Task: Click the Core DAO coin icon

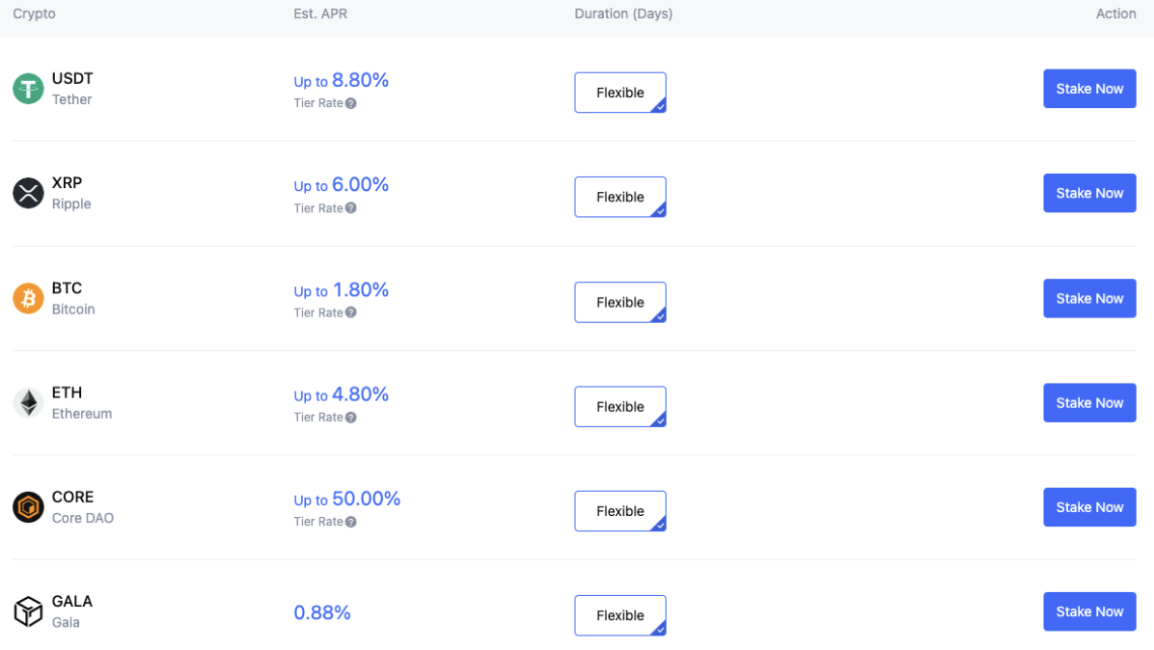Action: click(28, 507)
